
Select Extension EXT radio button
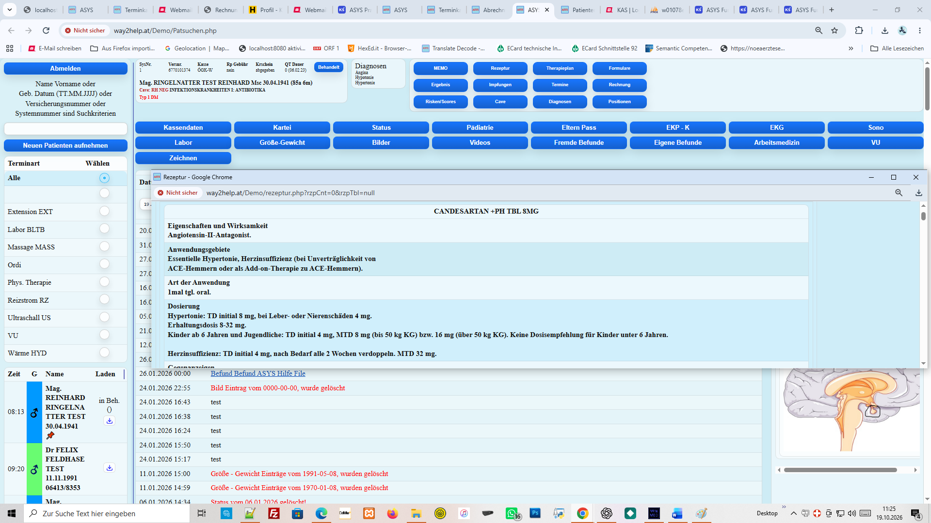pos(104,211)
